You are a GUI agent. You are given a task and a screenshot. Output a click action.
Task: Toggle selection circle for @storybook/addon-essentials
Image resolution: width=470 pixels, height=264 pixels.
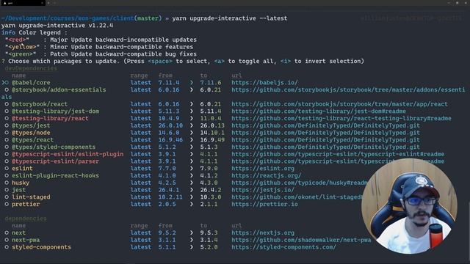pos(7,89)
